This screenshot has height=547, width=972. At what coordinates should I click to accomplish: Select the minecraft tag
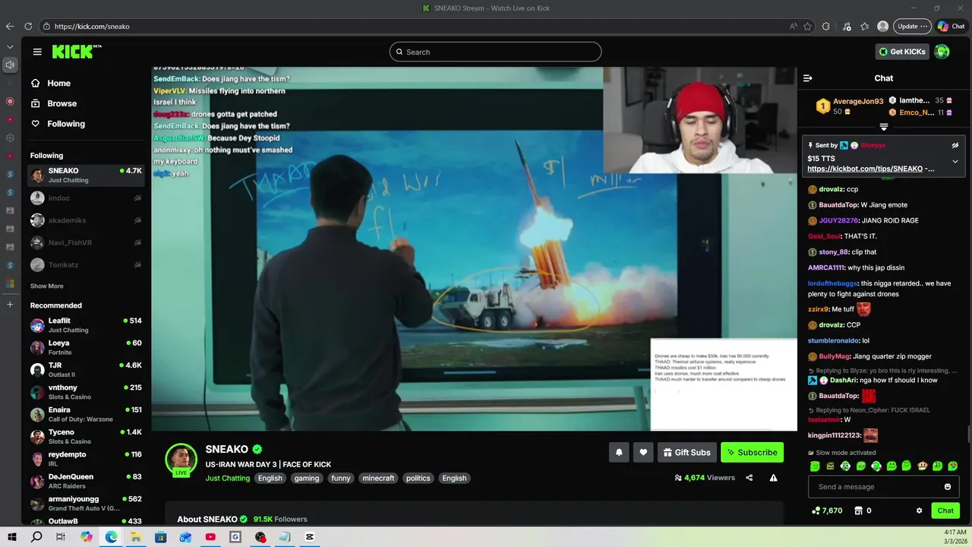click(x=378, y=478)
